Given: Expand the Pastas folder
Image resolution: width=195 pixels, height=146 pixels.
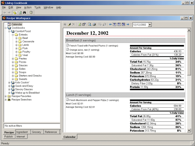Looking at the screenshot, I should [13, 59].
